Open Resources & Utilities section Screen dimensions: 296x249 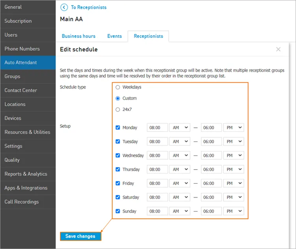click(28, 132)
